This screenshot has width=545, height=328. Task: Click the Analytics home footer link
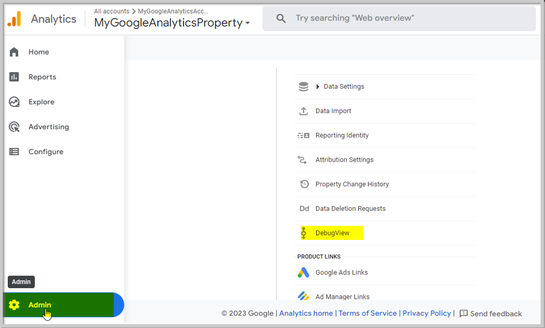(306, 314)
